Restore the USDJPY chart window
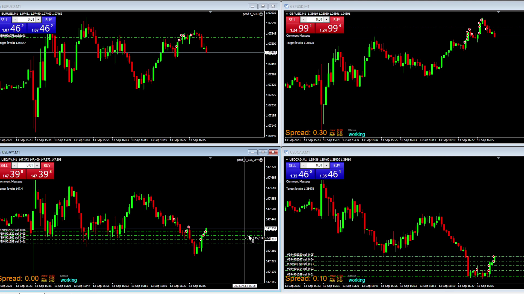The height and width of the screenshot is (294, 524). (263, 152)
